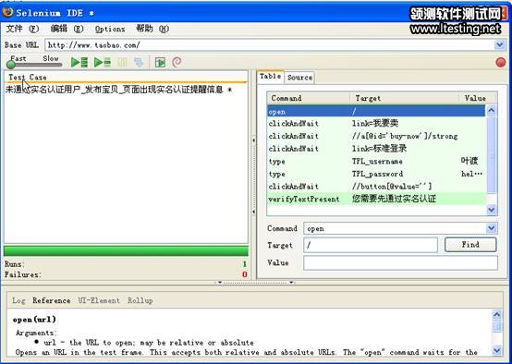Click the up arrow of reference pane scrollbar
Image resolution: width=512 pixels, height=364 pixels.
click(x=496, y=314)
